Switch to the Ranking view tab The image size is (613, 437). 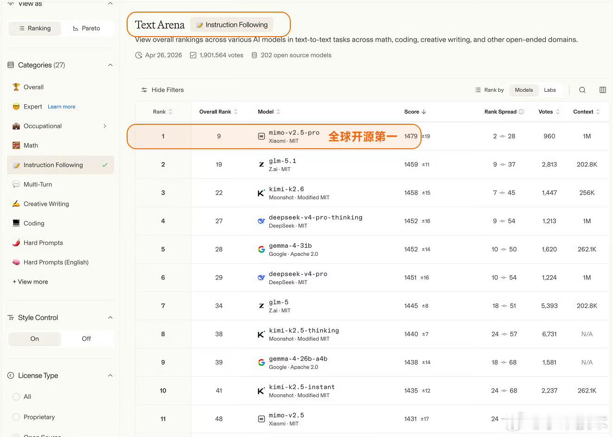pos(35,28)
